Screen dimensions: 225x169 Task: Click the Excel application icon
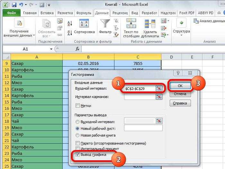5,5
